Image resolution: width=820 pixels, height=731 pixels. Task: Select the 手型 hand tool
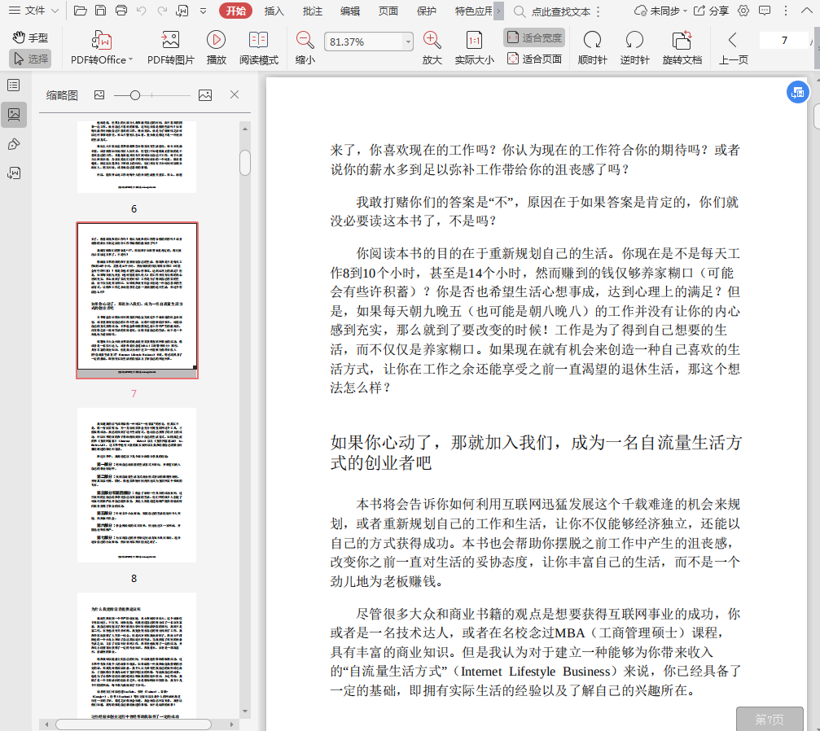(x=30, y=37)
